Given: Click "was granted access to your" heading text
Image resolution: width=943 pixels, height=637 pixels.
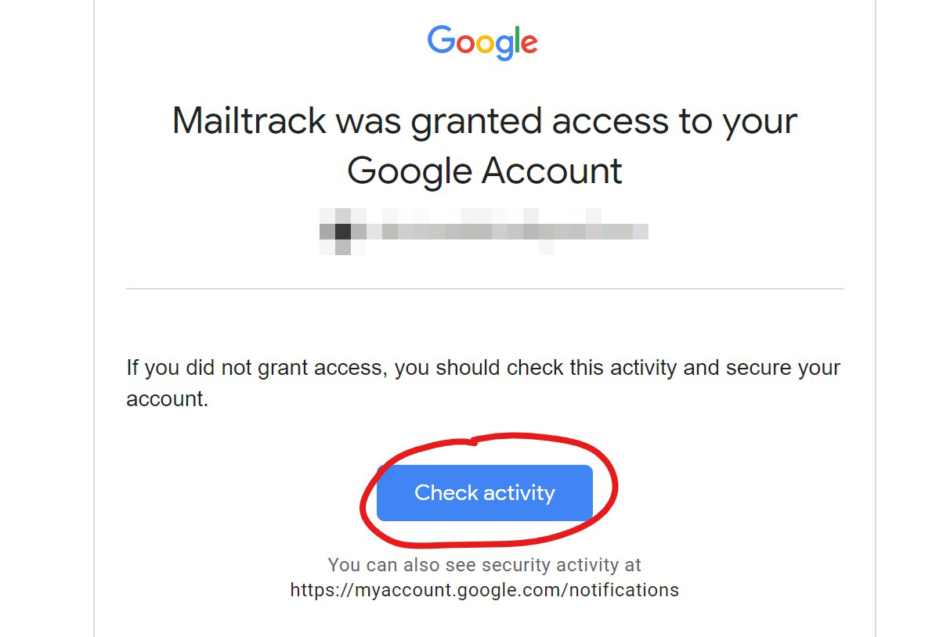Looking at the screenshot, I should click(565, 121).
